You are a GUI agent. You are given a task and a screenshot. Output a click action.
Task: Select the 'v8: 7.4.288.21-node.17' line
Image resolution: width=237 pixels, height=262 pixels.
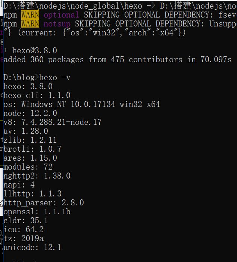point(53,122)
